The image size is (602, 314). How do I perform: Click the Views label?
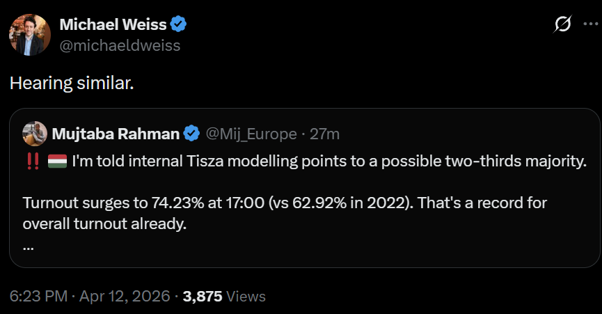(246, 296)
